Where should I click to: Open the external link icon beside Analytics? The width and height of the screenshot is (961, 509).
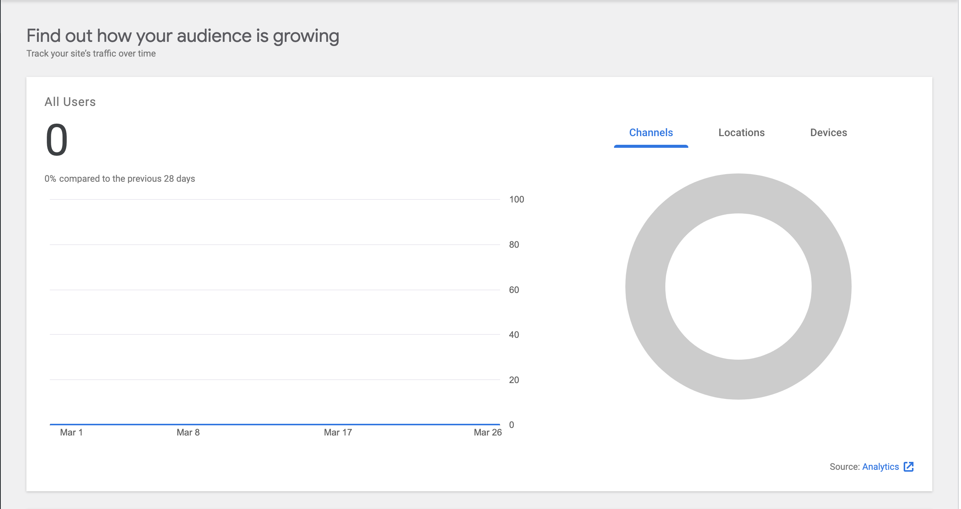(x=909, y=467)
